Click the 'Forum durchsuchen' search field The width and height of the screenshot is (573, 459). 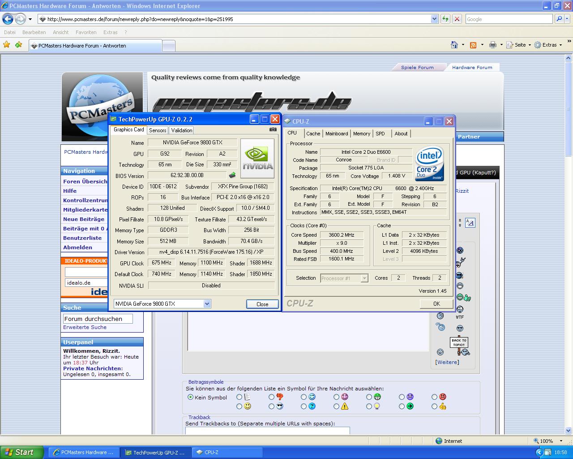click(x=98, y=319)
